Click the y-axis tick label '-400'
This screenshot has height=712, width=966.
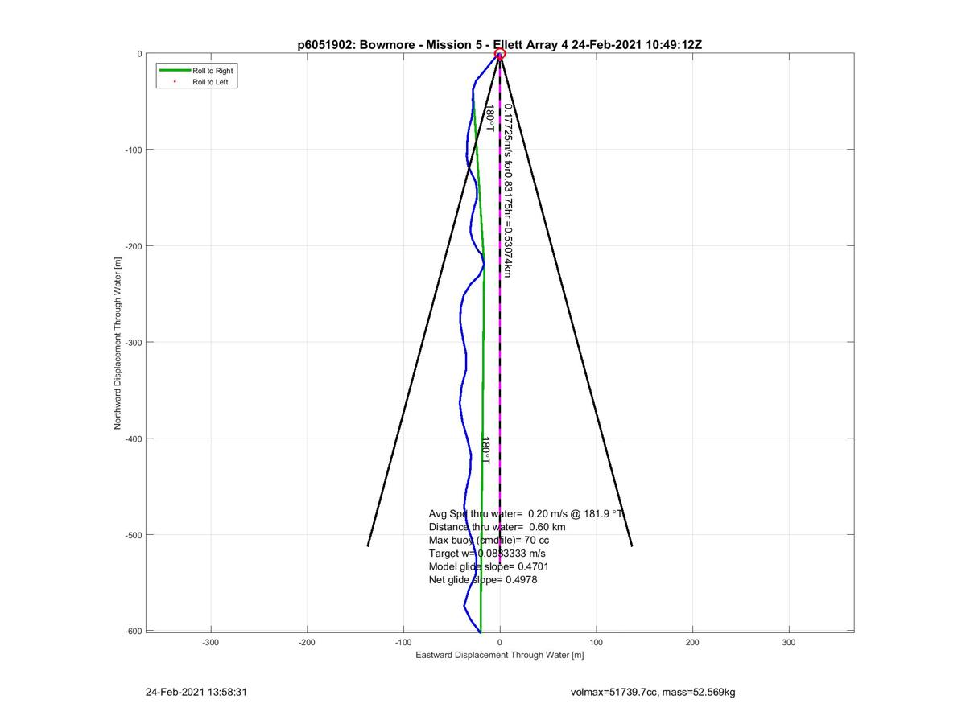click(x=134, y=438)
